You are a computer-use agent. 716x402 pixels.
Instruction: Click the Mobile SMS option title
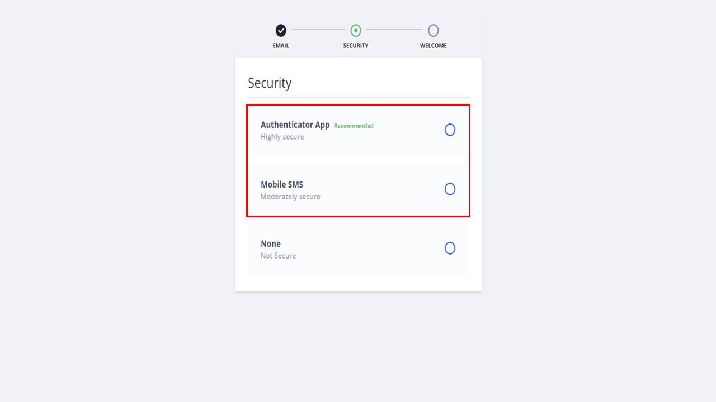point(282,185)
